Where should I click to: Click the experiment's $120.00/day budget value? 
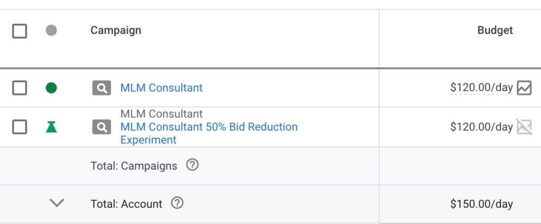481,126
